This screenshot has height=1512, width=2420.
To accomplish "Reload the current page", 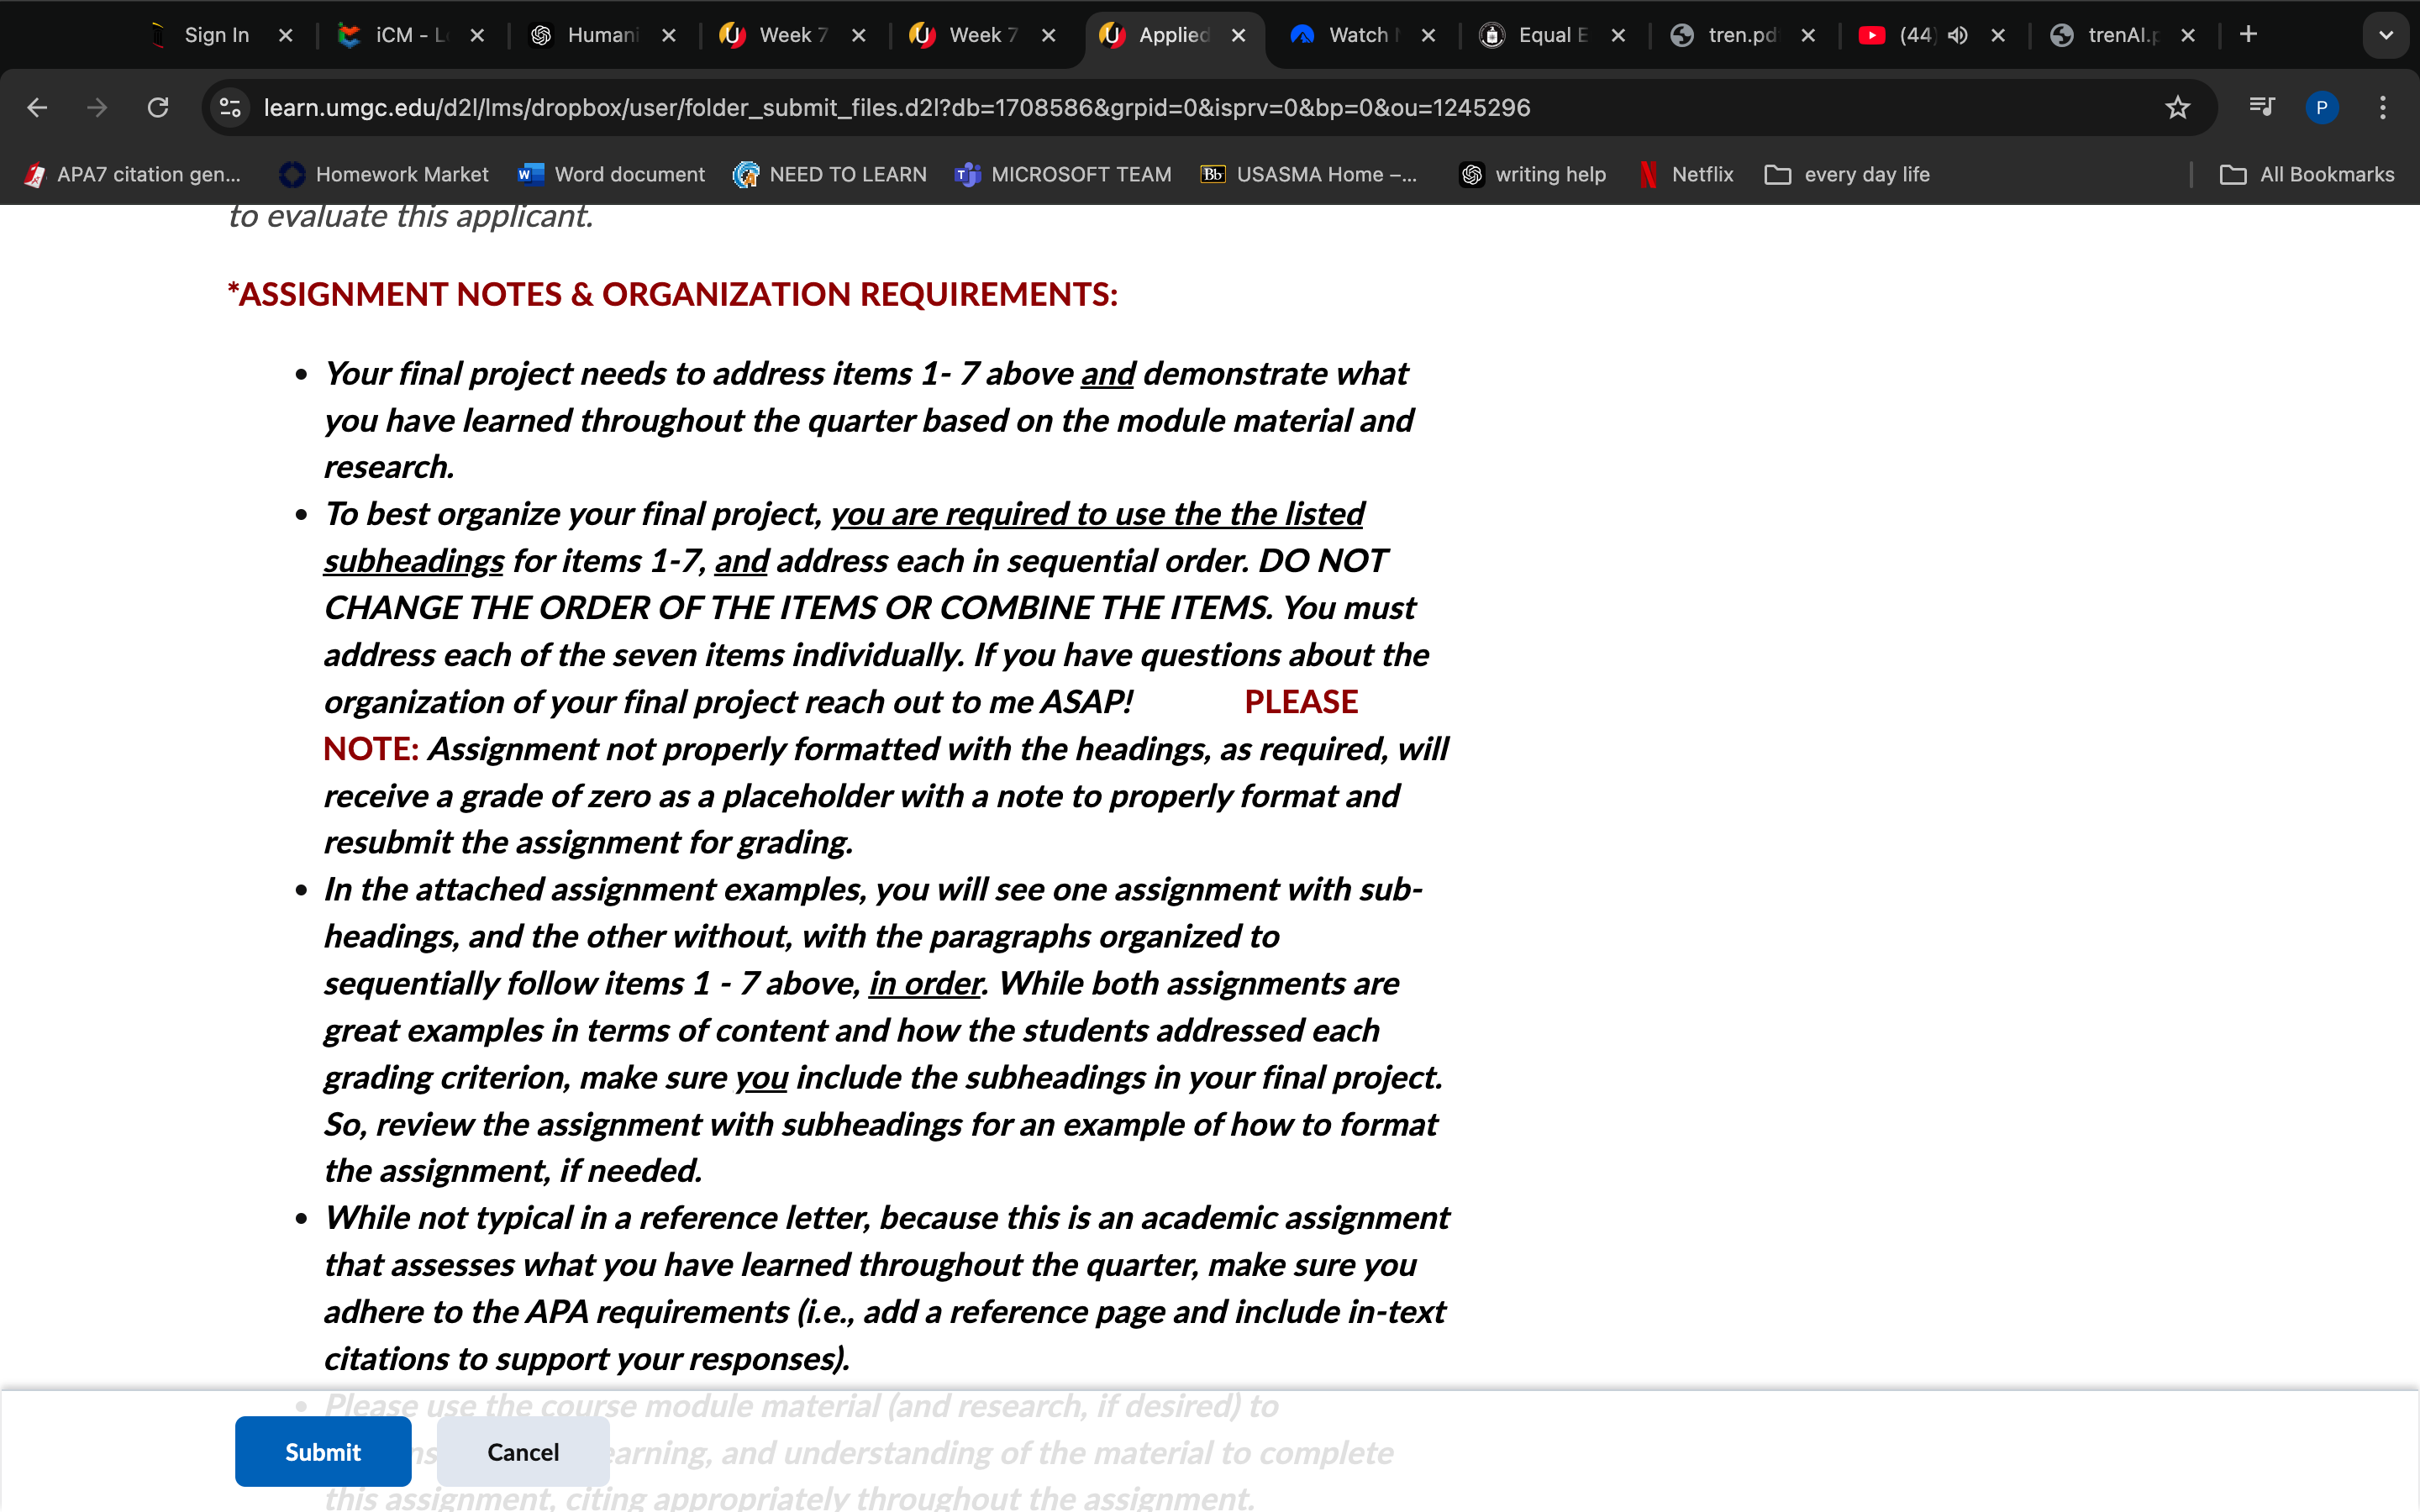I will tap(158, 108).
